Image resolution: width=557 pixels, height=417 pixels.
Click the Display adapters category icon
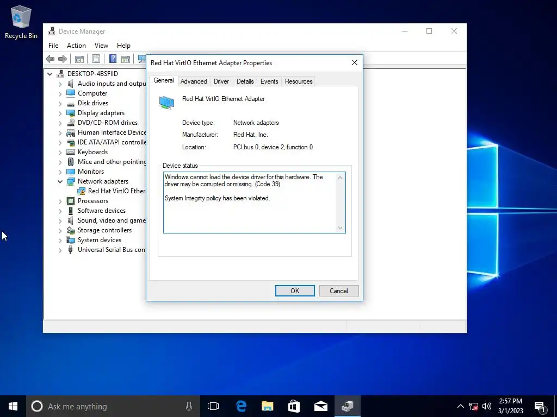click(x=71, y=113)
